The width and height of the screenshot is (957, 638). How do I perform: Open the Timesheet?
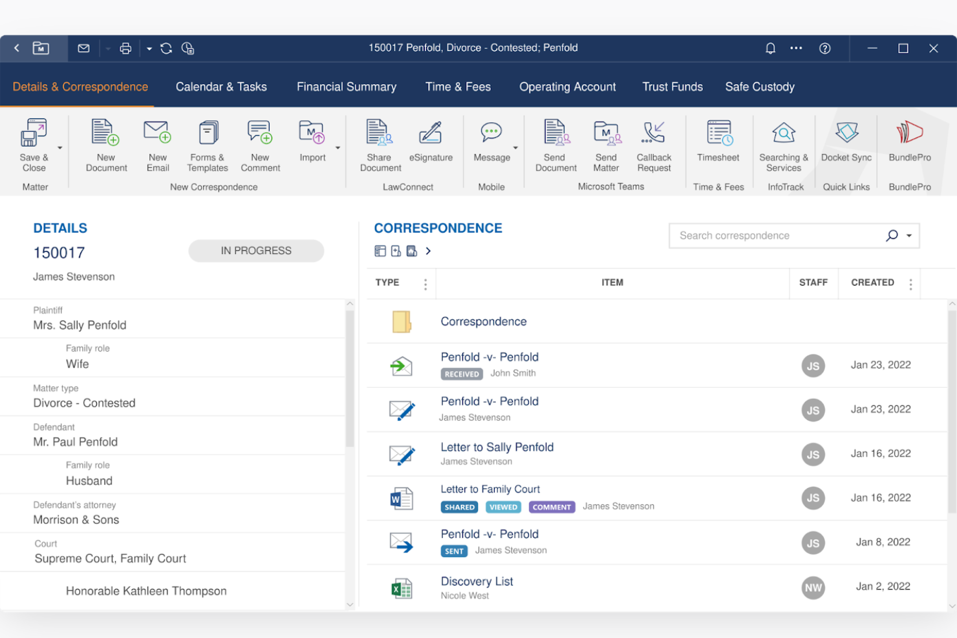718,140
